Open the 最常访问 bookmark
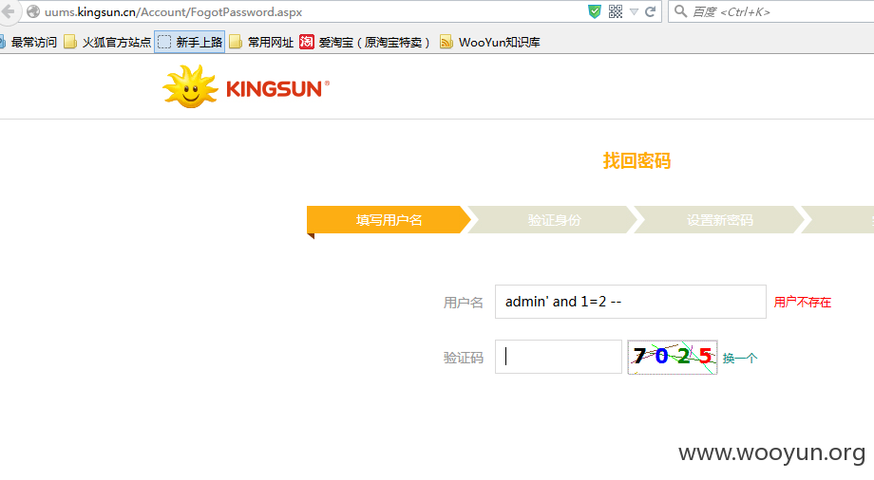This screenshot has width=874, height=480. pyautogui.click(x=29, y=43)
